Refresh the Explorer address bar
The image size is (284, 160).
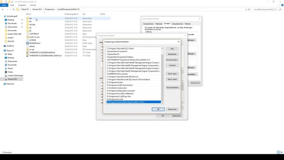[x=249, y=9]
